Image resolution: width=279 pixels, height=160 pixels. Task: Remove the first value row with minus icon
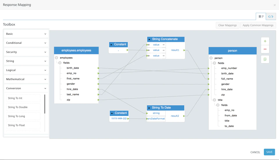164,45
